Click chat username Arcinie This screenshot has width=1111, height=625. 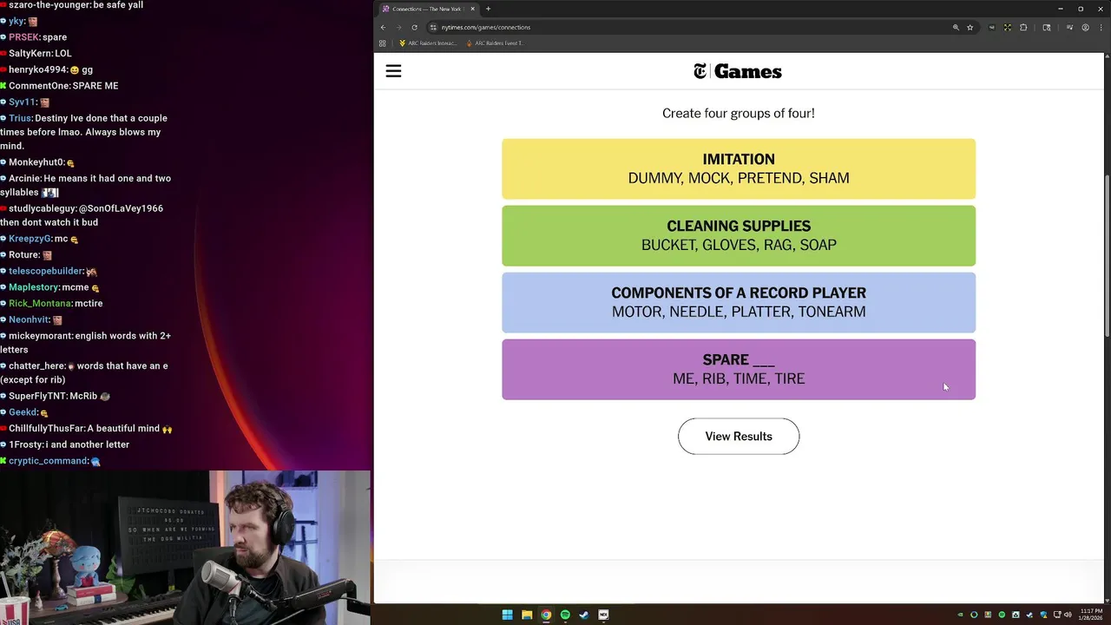tap(24, 178)
